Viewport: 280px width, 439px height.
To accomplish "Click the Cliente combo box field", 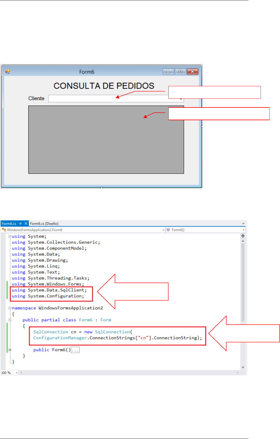I will pos(116,99).
